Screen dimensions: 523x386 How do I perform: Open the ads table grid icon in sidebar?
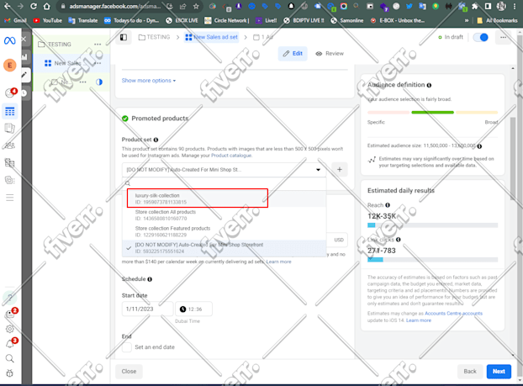click(10, 112)
